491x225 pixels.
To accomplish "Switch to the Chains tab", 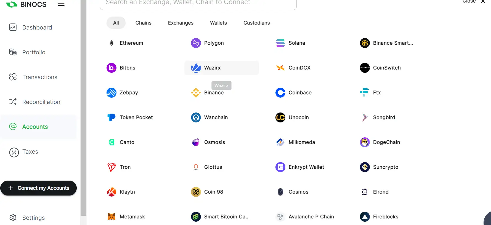I will pyautogui.click(x=143, y=23).
